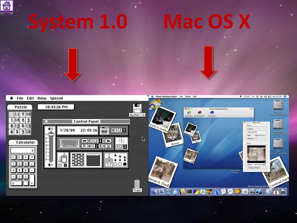The height and width of the screenshot is (223, 297).
Task: Click the checkerboard desktop pattern editor
Action: 78,160
